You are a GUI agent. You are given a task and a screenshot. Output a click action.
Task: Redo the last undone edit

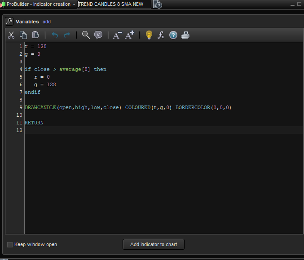[x=67, y=35]
